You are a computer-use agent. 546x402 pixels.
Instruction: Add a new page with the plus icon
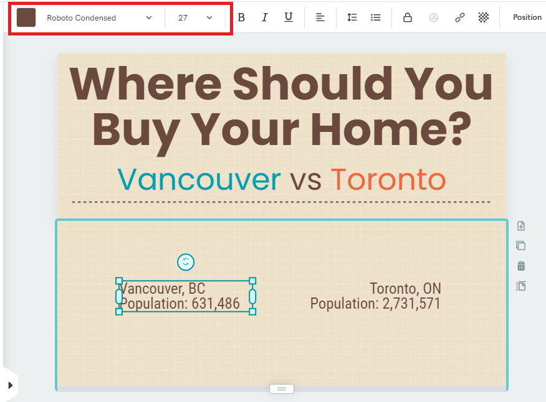(x=521, y=226)
